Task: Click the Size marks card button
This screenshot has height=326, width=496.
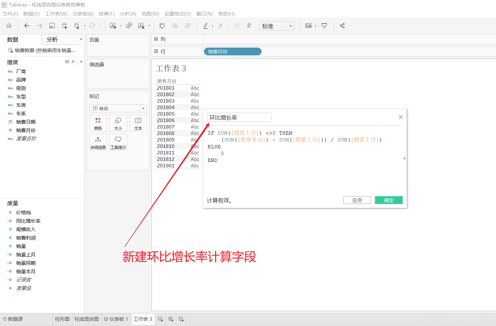Action: pos(118,123)
